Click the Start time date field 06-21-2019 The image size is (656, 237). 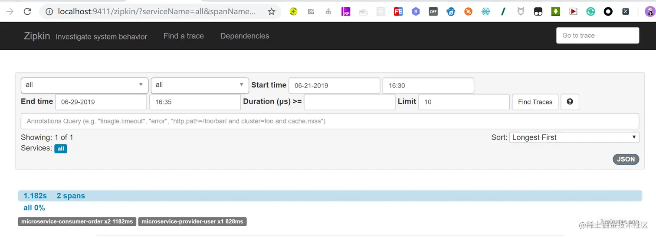click(334, 85)
